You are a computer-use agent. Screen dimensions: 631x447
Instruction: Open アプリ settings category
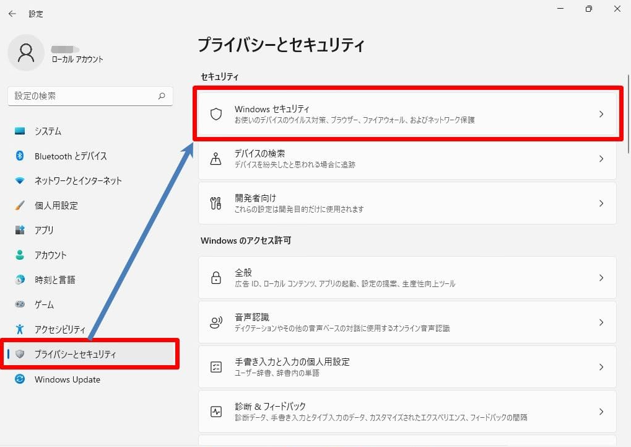coord(90,230)
